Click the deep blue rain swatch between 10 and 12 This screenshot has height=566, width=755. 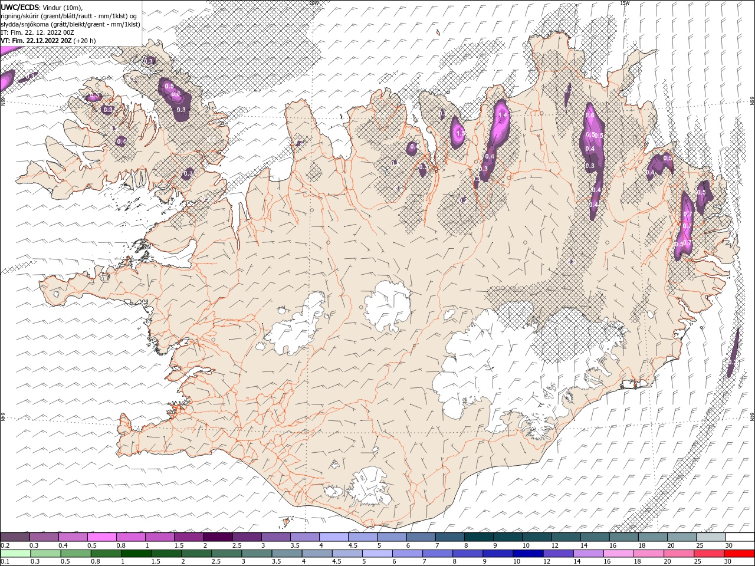click(x=527, y=554)
